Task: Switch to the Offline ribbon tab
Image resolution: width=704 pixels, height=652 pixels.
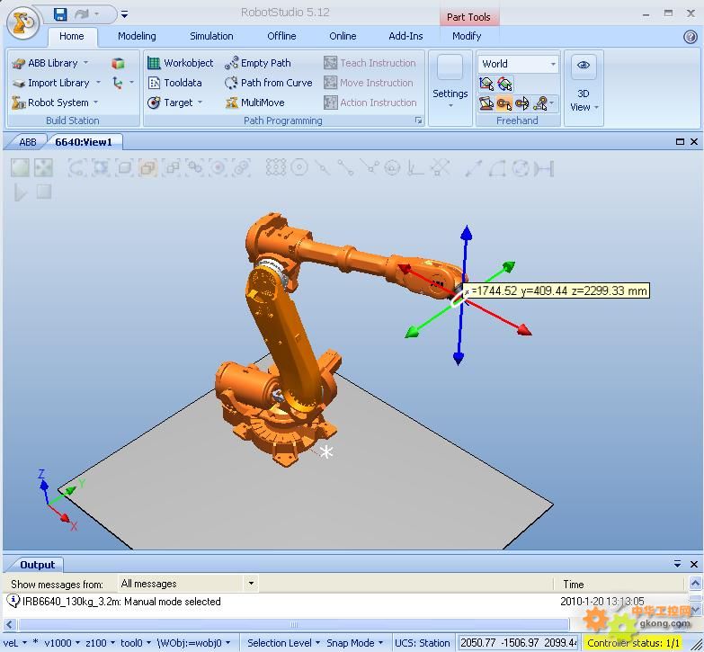Action: click(x=281, y=36)
